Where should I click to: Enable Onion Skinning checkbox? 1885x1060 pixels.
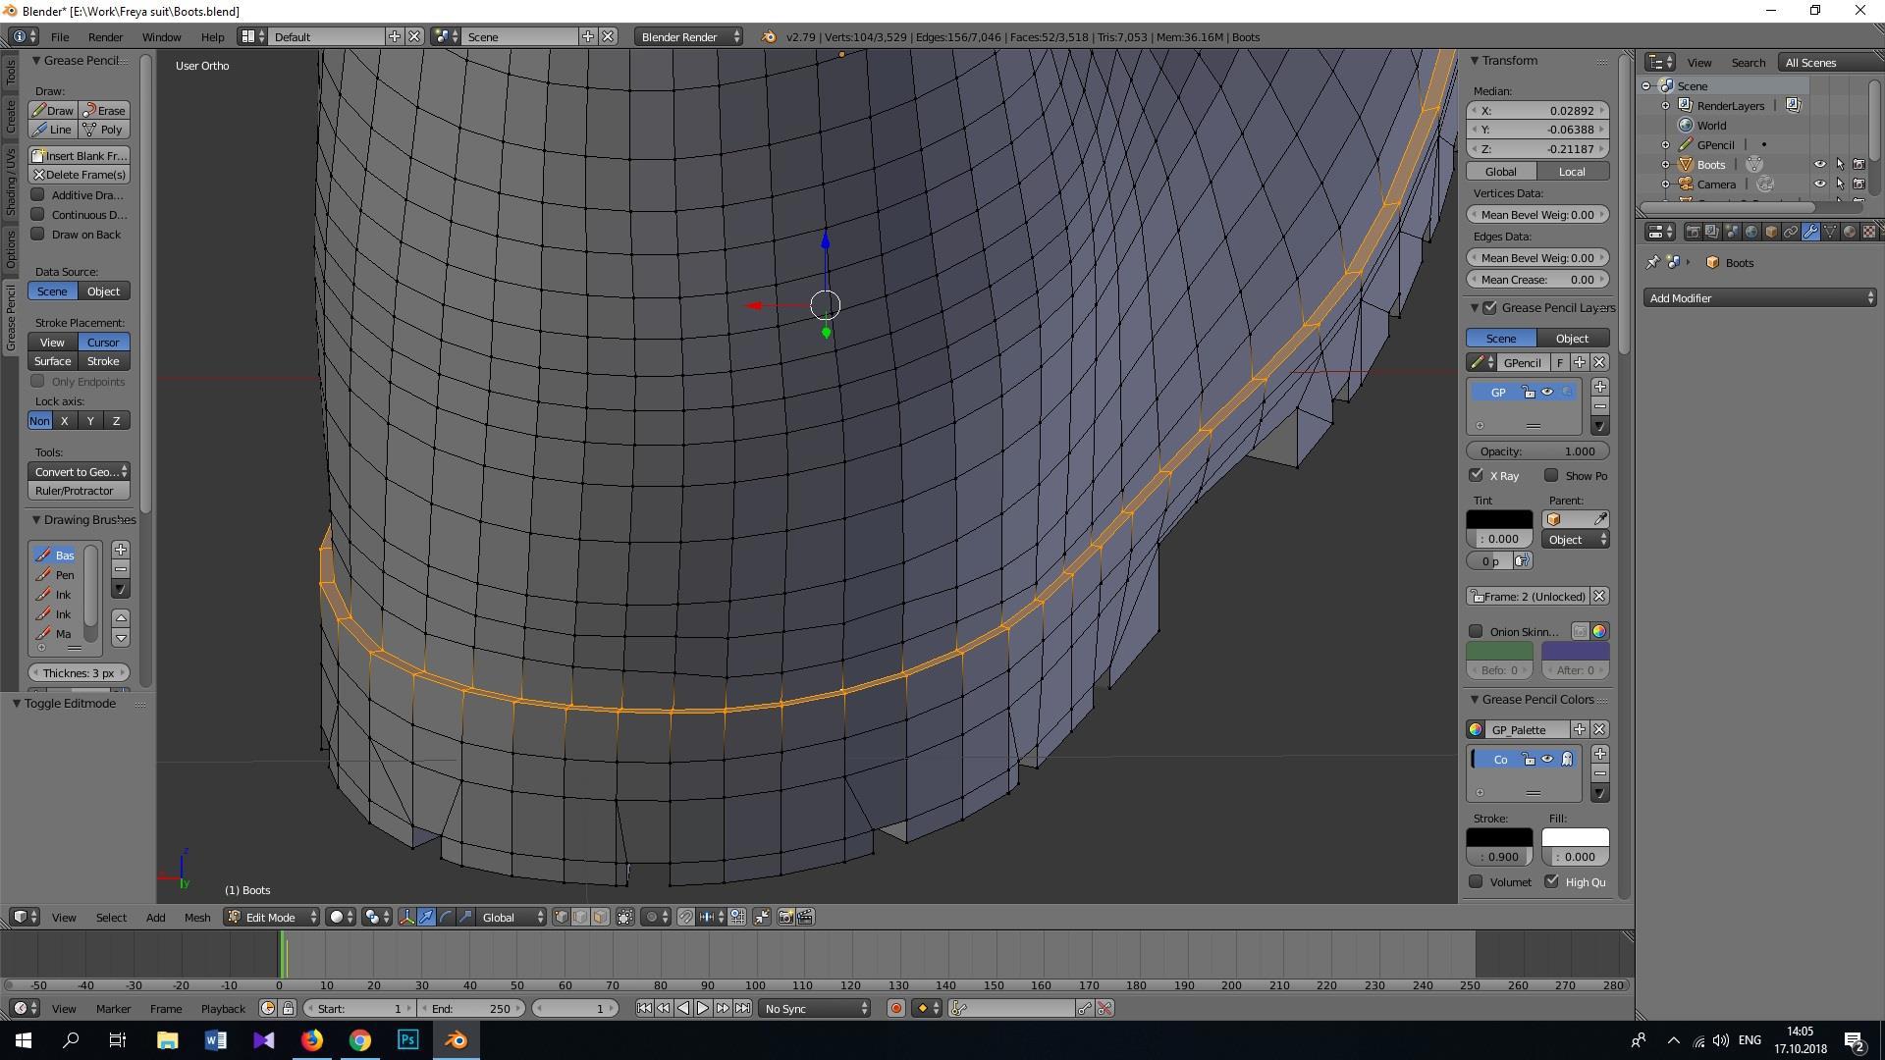pyautogui.click(x=1476, y=631)
